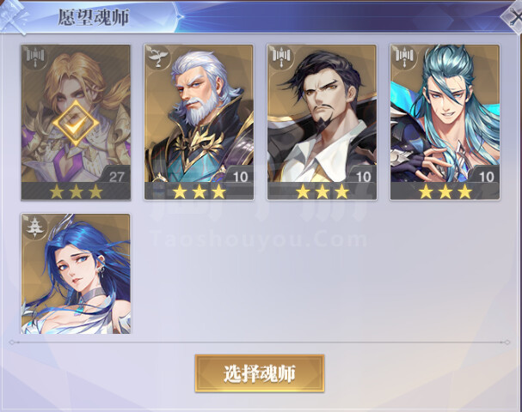Click the 选择魂师 confirm button
This screenshot has width=522, height=412.
click(260, 373)
